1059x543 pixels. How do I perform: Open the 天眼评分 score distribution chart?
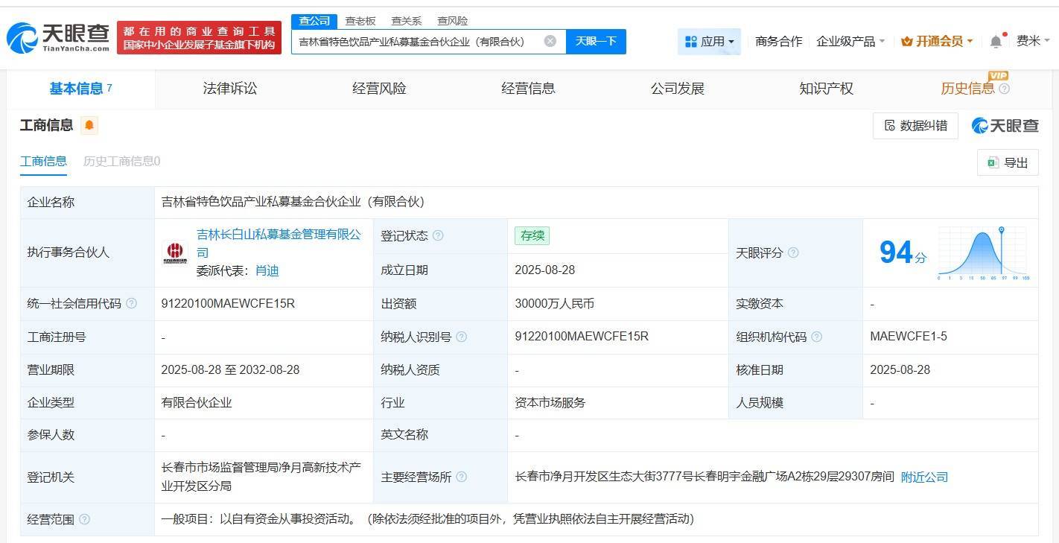tap(984, 253)
